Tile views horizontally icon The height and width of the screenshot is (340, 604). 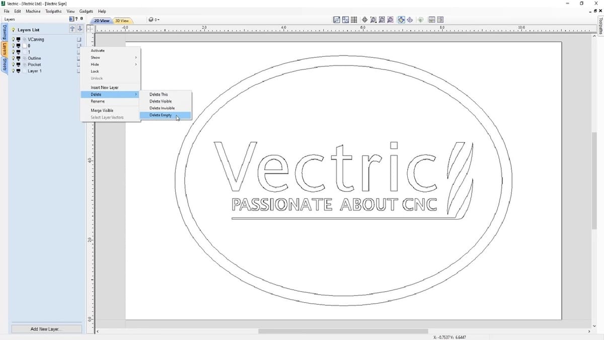tap(431, 20)
